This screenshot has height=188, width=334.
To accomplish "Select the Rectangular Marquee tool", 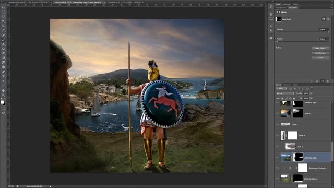I will 3,12.
